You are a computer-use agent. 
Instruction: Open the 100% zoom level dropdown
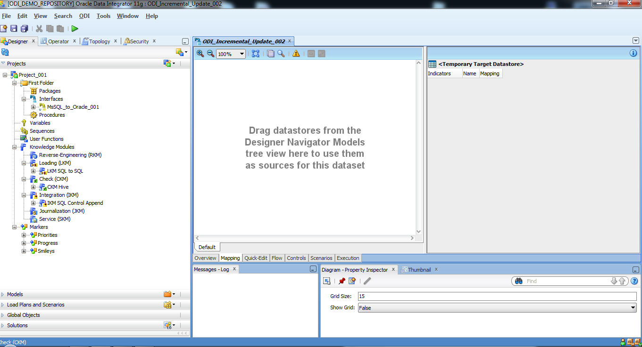click(x=242, y=54)
